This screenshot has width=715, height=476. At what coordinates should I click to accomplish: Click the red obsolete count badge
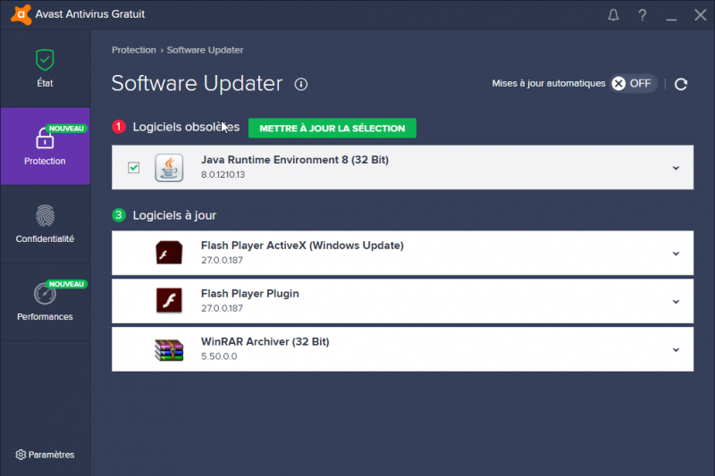click(119, 126)
